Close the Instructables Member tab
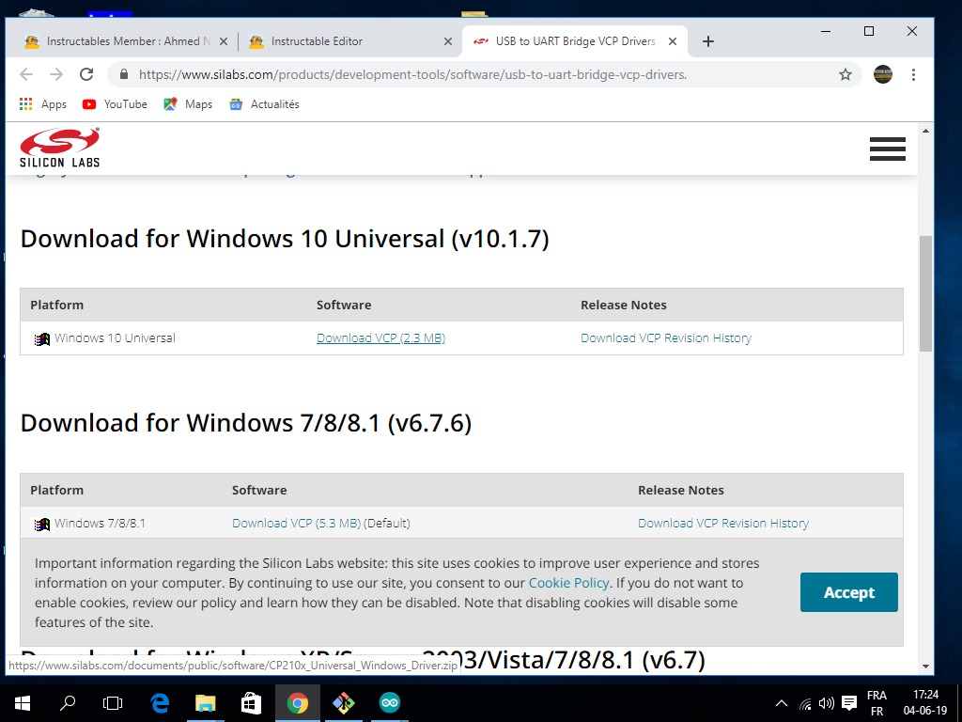962x722 pixels. [224, 41]
